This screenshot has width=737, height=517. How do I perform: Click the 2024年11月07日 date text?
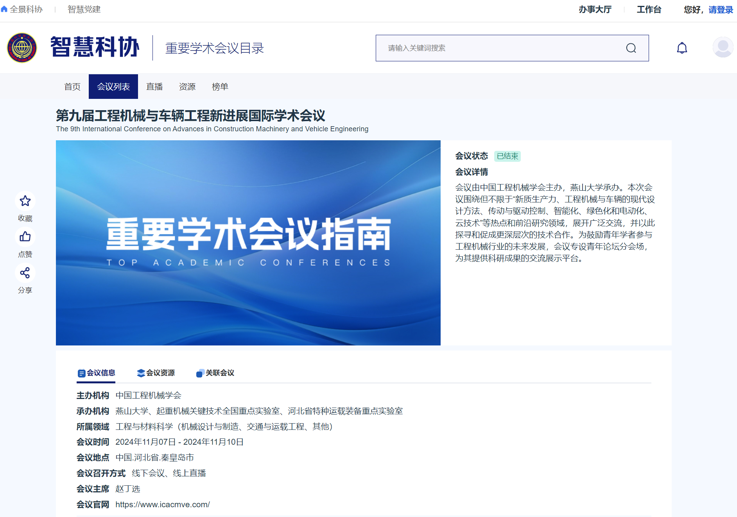tap(145, 442)
